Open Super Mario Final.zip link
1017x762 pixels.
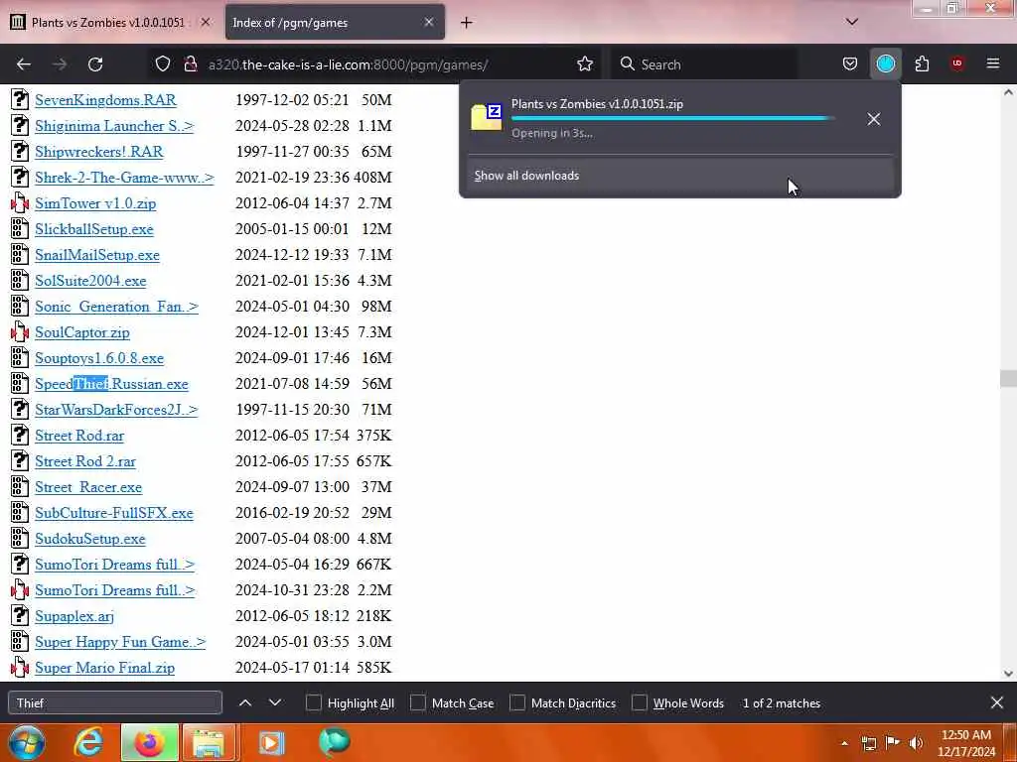[104, 668]
